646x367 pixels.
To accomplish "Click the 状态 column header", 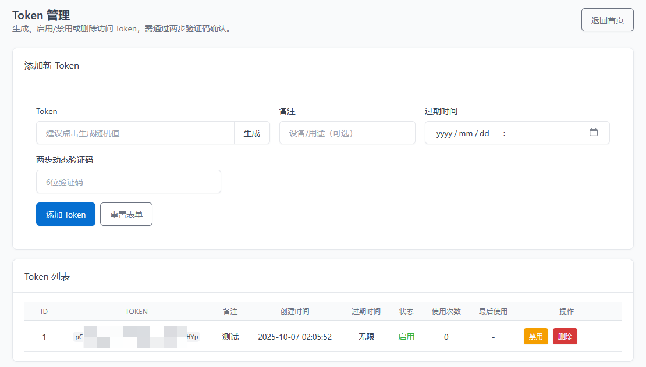I will coord(406,312).
